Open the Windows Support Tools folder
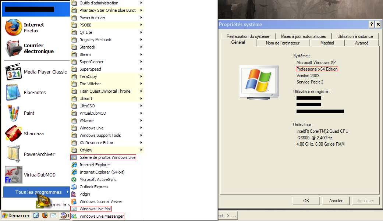The image size is (383, 221). 107,135
